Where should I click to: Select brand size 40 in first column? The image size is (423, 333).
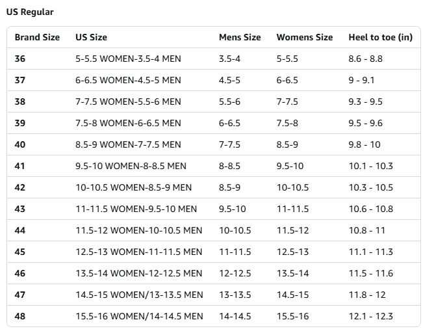tap(20, 144)
